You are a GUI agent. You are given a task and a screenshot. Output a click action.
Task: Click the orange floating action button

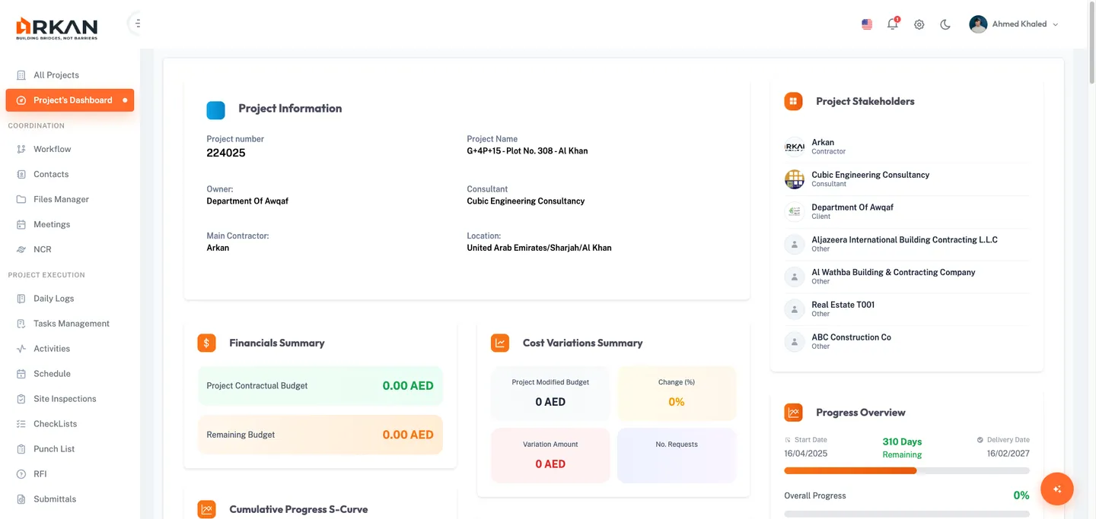(x=1056, y=489)
